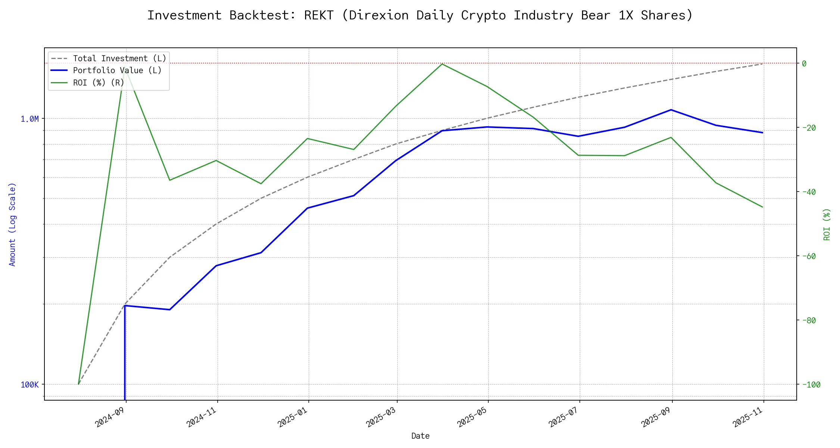
Task: Click the 100K left axis label
Action: tap(29, 385)
